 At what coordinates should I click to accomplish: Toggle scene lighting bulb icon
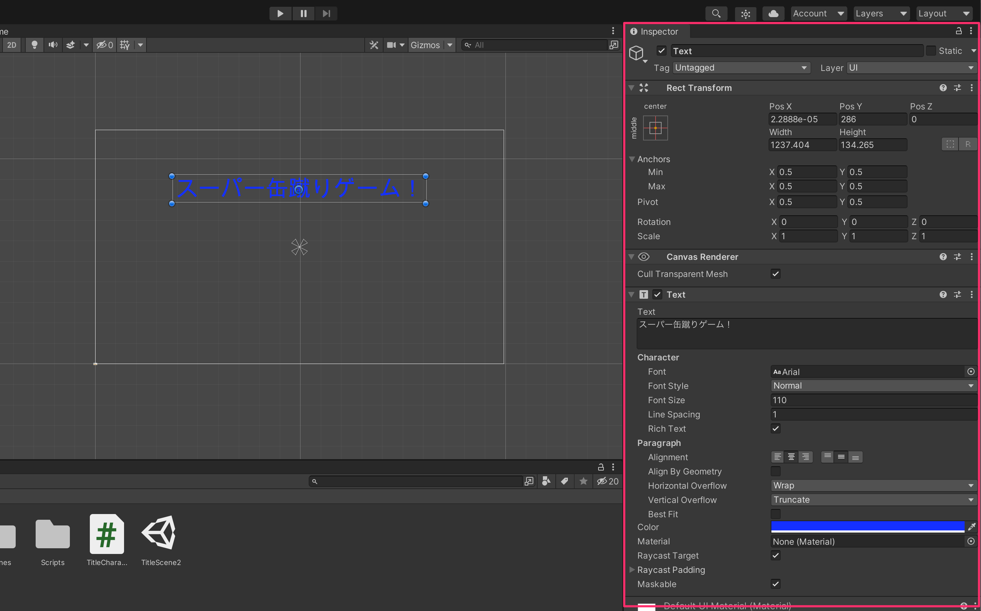[34, 45]
